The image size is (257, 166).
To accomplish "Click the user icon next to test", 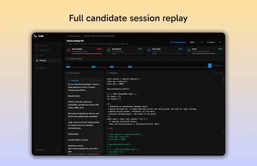I will 67,44.
